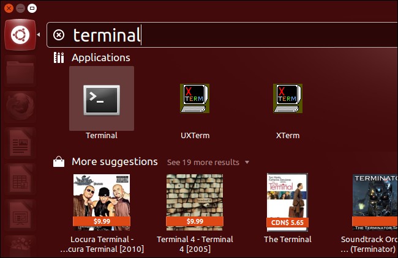398x258 pixels.
Task: Click the maximize Dash window button
Action: (x=32, y=8)
